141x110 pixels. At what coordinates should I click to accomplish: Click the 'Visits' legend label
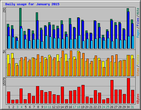click(x=138, y=60)
